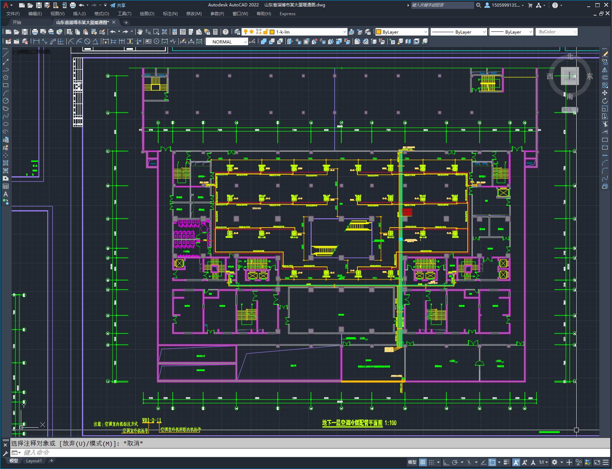Select the Table tool in draw toolbar

6,186
